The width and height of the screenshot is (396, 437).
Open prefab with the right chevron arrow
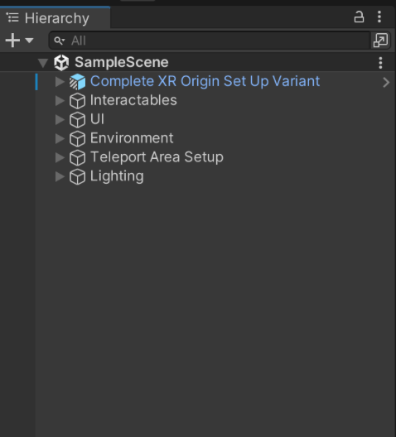click(386, 82)
